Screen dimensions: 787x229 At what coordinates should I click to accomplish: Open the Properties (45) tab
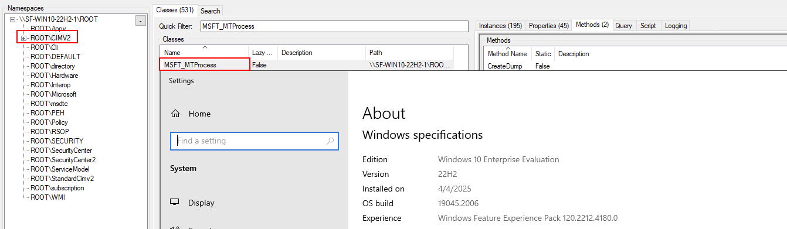click(548, 26)
